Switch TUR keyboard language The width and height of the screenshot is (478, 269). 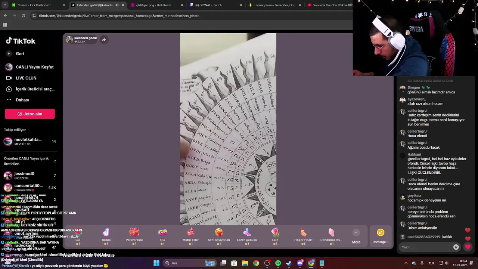tap(431, 263)
